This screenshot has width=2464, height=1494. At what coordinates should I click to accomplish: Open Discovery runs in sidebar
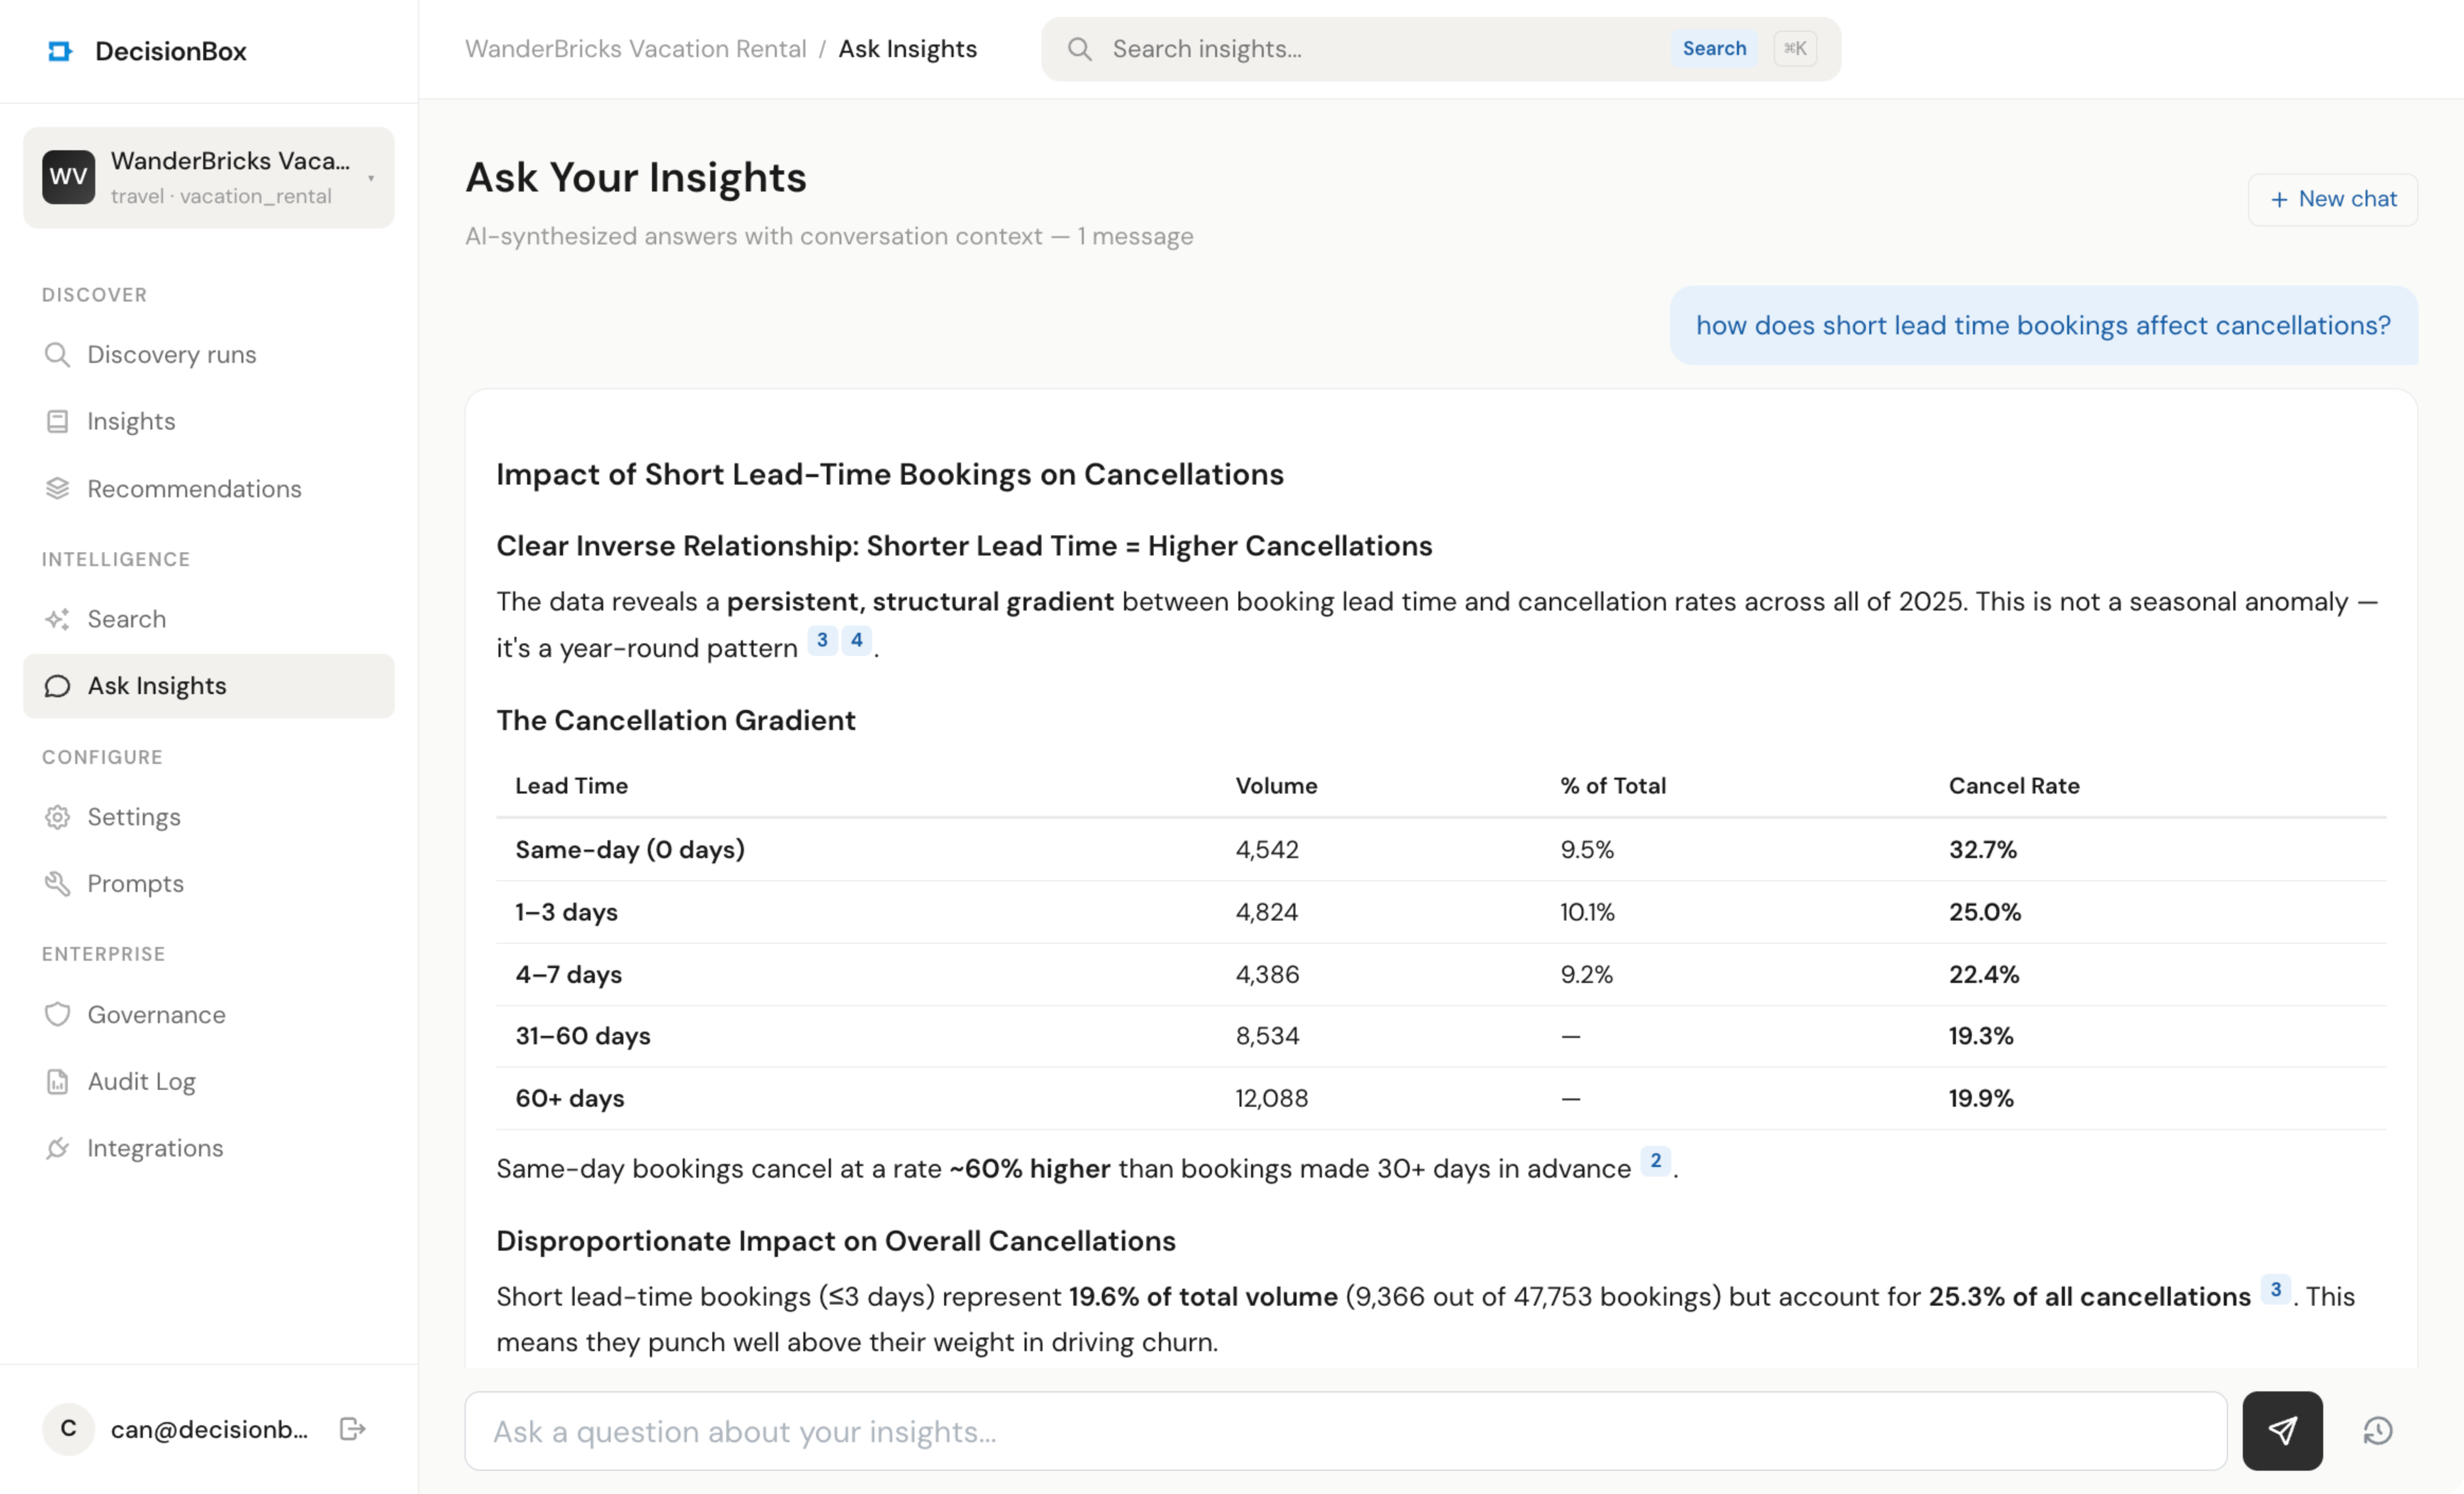click(x=171, y=355)
